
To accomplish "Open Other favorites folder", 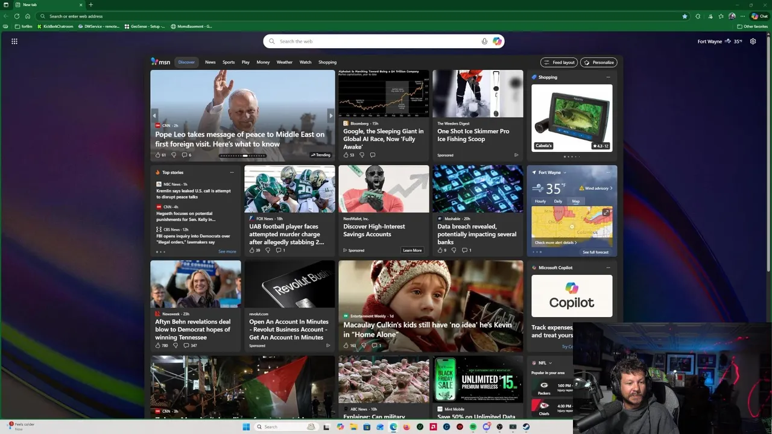I will pyautogui.click(x=753, y=27).
